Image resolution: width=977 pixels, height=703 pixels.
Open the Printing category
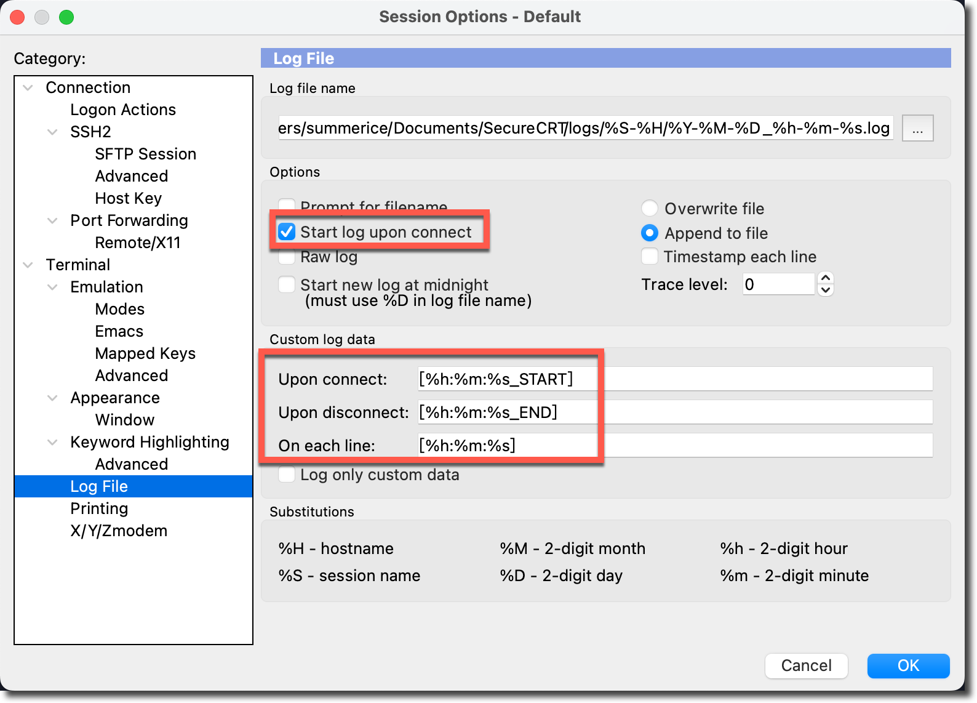(99, 508)
